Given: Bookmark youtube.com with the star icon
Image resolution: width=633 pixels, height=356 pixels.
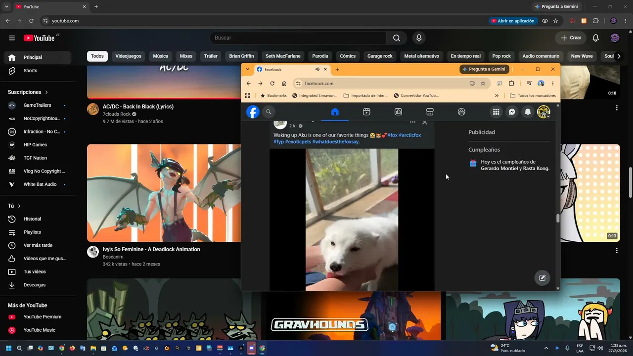Looking at the screenshot, I should click(555, 21).
